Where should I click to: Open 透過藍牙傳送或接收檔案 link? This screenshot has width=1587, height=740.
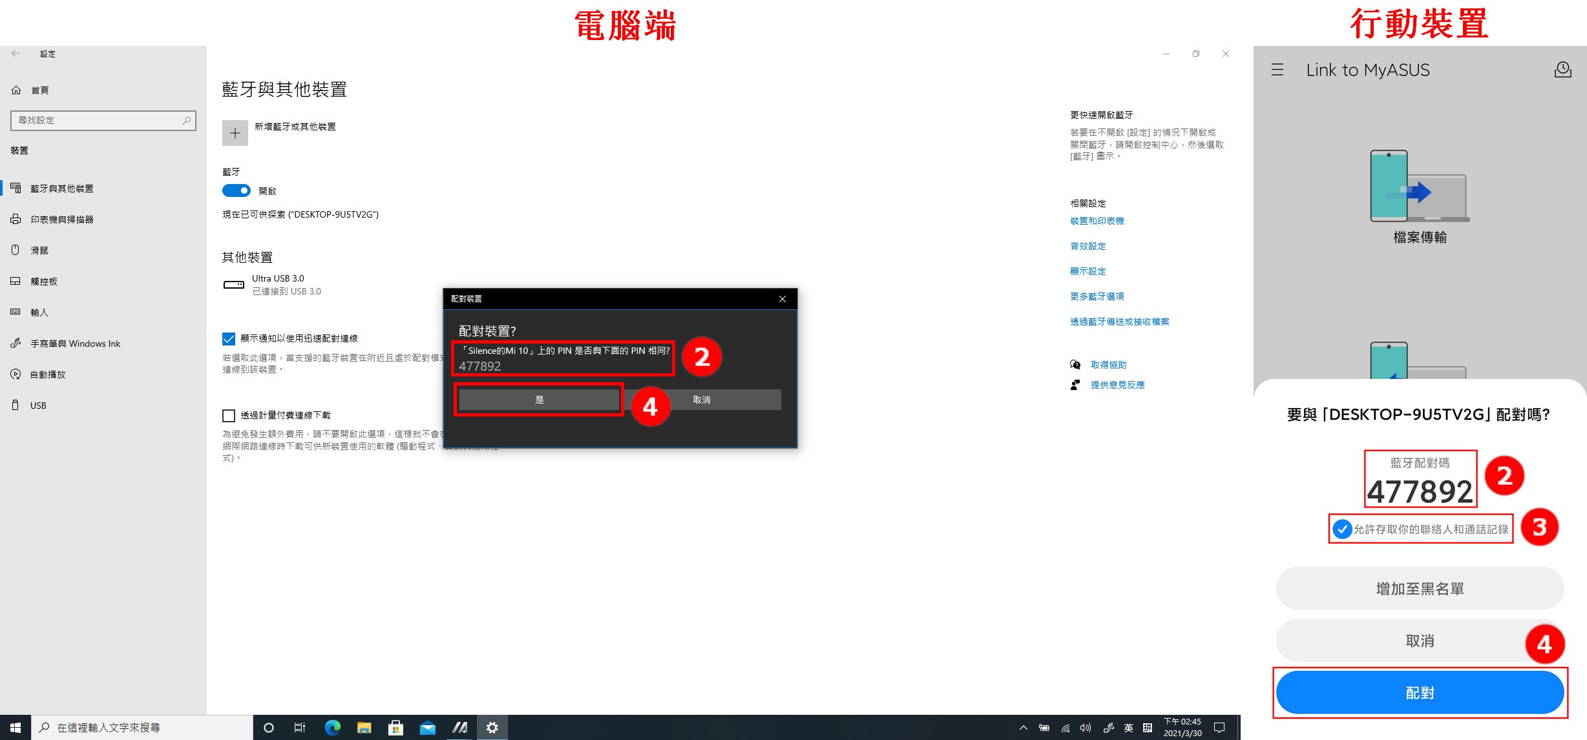(1120, 322)
